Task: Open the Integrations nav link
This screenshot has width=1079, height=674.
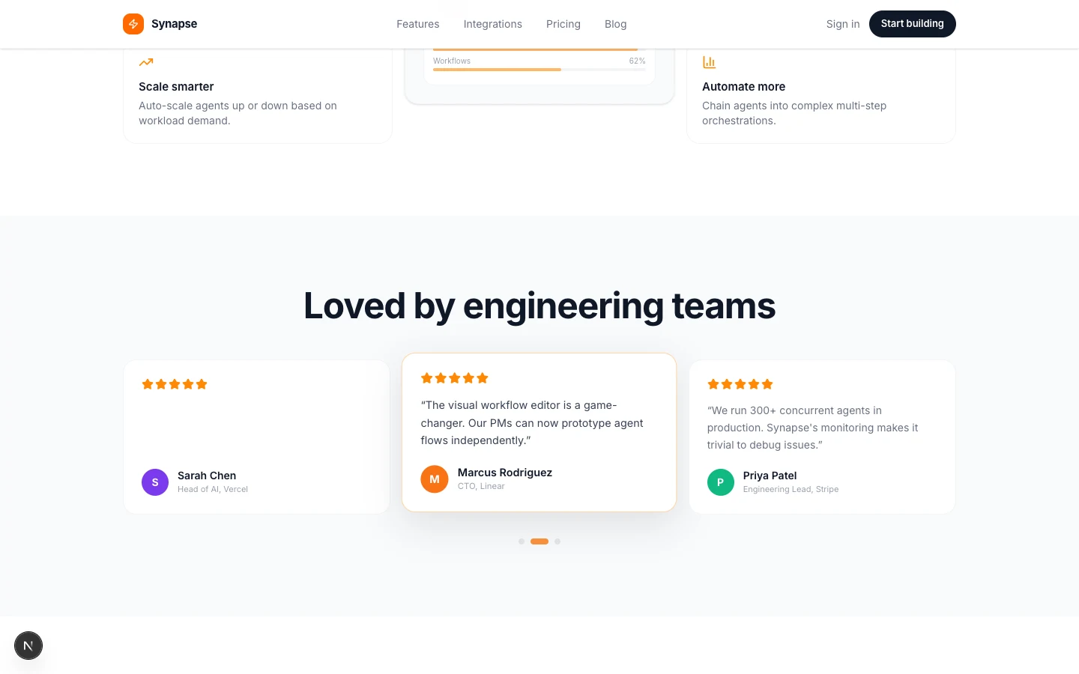Action: (493, 24)
